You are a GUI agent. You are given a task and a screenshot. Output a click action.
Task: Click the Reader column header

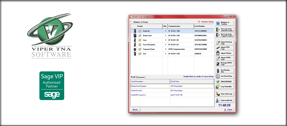(x=146, y=26)
